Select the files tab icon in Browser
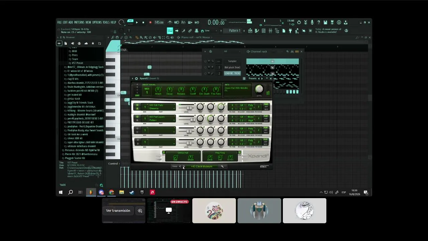The width and height of the screenshot is (428, 241). click(66, 43)
